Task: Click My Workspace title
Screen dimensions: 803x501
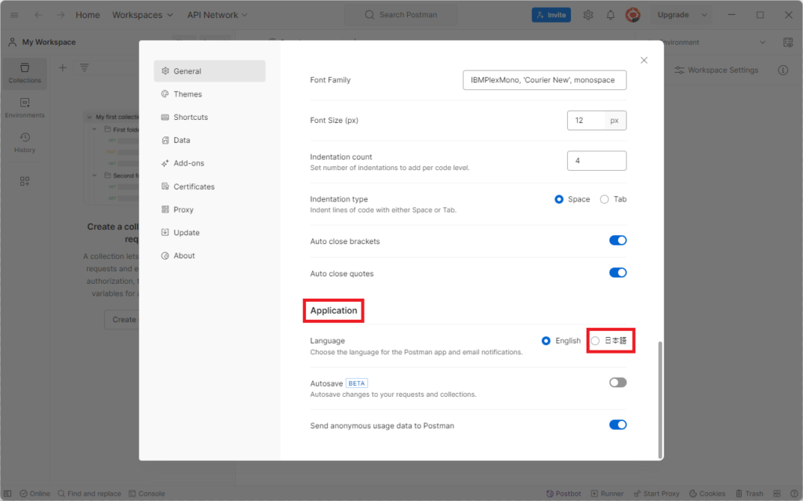Action: click(49, 42)
